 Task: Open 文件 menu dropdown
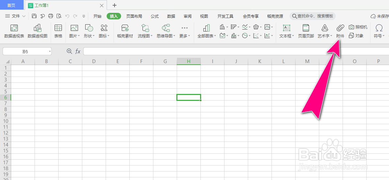click(15, 16)
